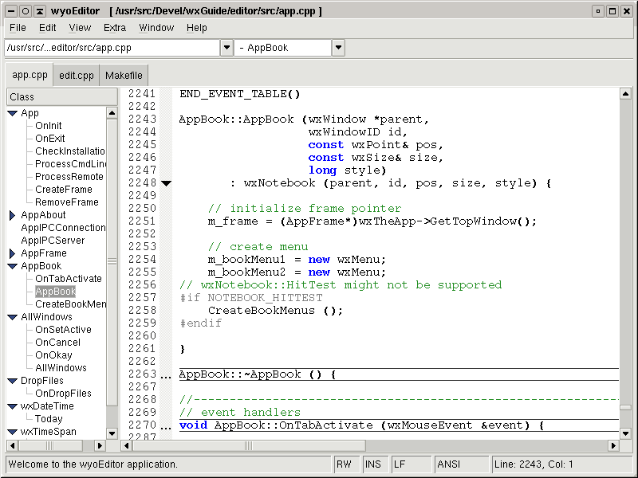Image resolution: width=638 pixels, height=478 pixels.
Task: Select CreateFrame in the class tree
Action: [64, 190]
